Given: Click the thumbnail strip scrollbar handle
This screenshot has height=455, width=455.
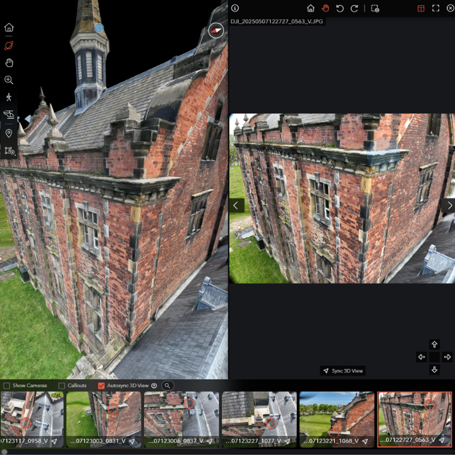Looking at the screenshot, I should [x=4, y=452].
